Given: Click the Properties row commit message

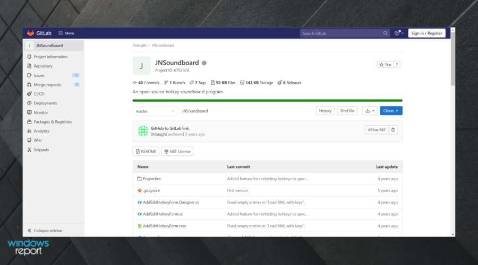Looking at the screenshot, I should 267,179.
